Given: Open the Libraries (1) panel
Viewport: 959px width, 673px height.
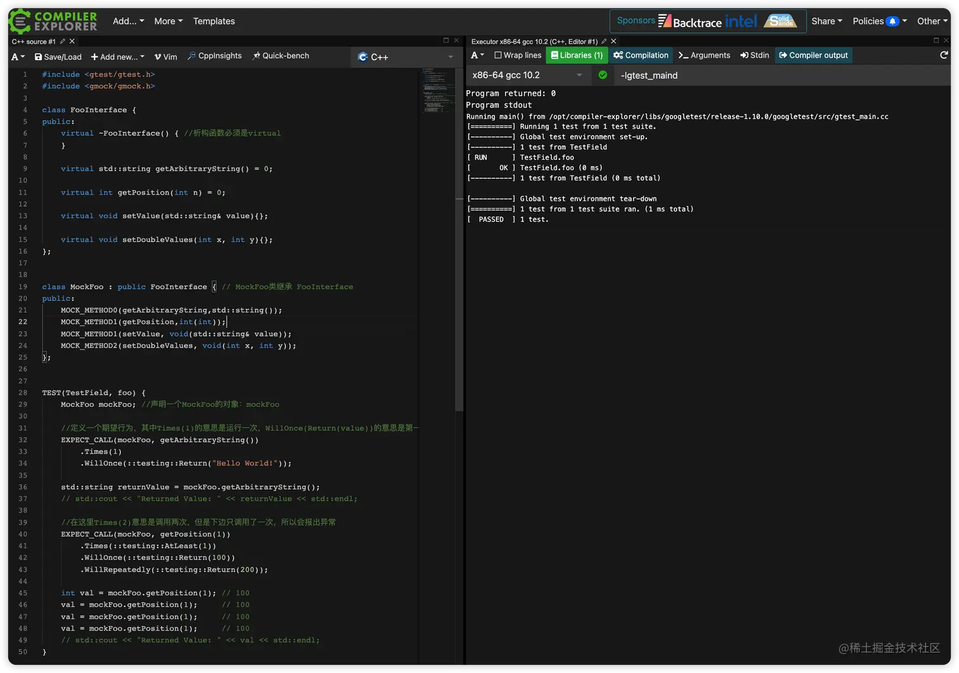Looking at the screenshot, I should pyautogui.click(x=577, y=55).
